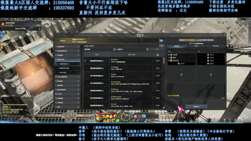Select Moxoxouxa's 'WTS P1-2 4000' party row
Screen dimensions: 251x141
tap(123, 98)
